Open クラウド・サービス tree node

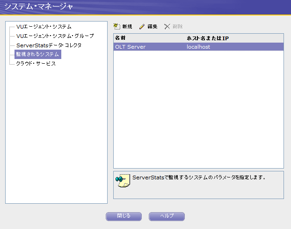(x=36, y=64)
